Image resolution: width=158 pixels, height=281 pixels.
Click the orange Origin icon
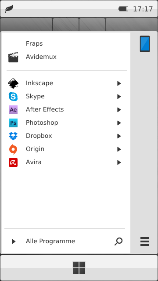tap(13, 149)
